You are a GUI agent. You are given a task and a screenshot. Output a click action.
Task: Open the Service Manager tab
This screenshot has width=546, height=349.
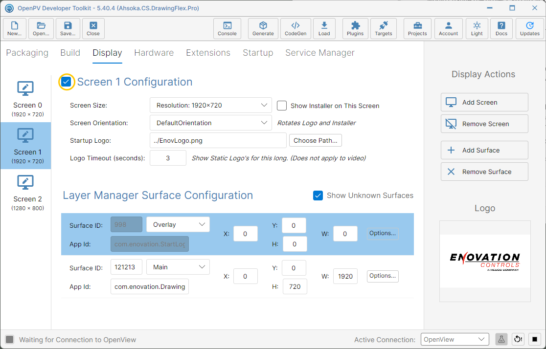coord(320,52)
